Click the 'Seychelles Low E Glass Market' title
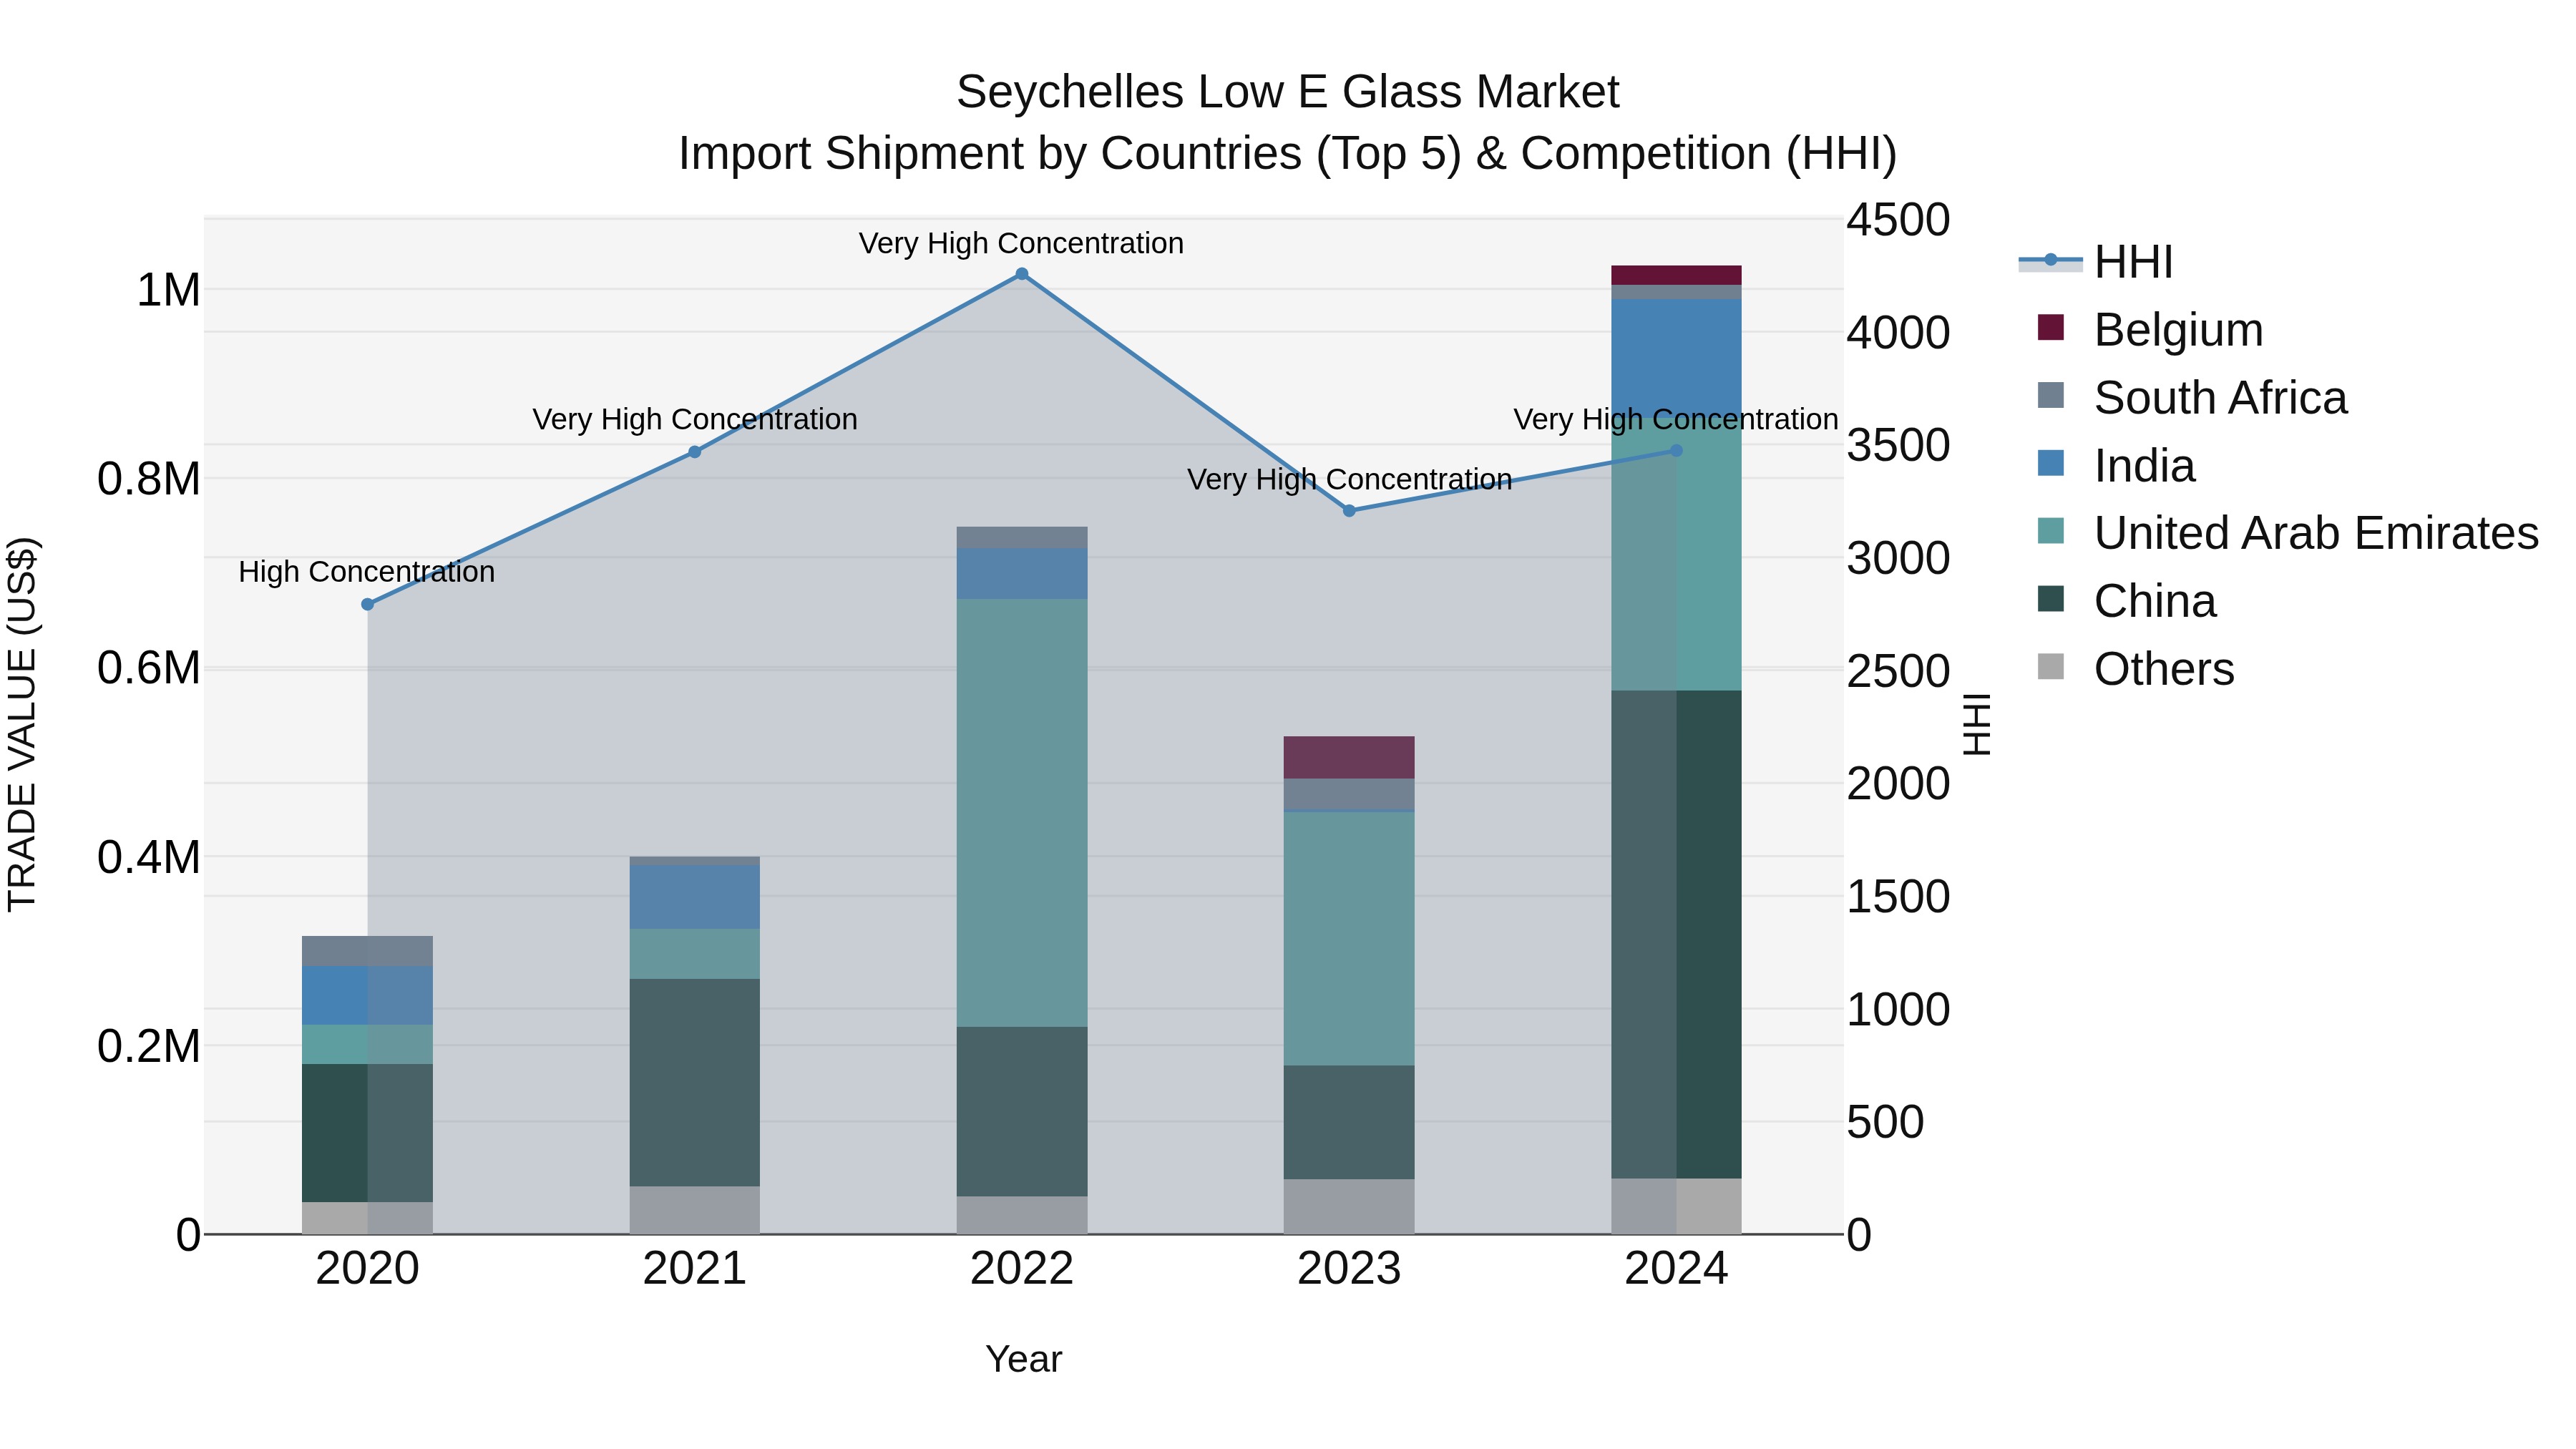 tap(1287, 93)
